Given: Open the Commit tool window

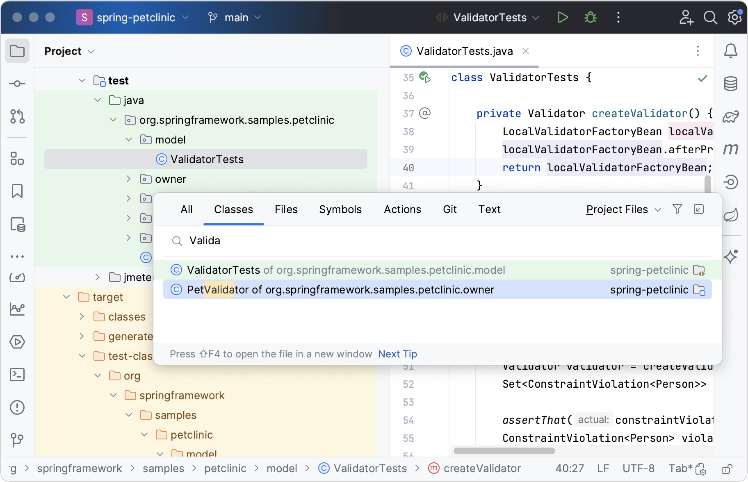Looking at the screenshot, I should [x=17, y=84].
